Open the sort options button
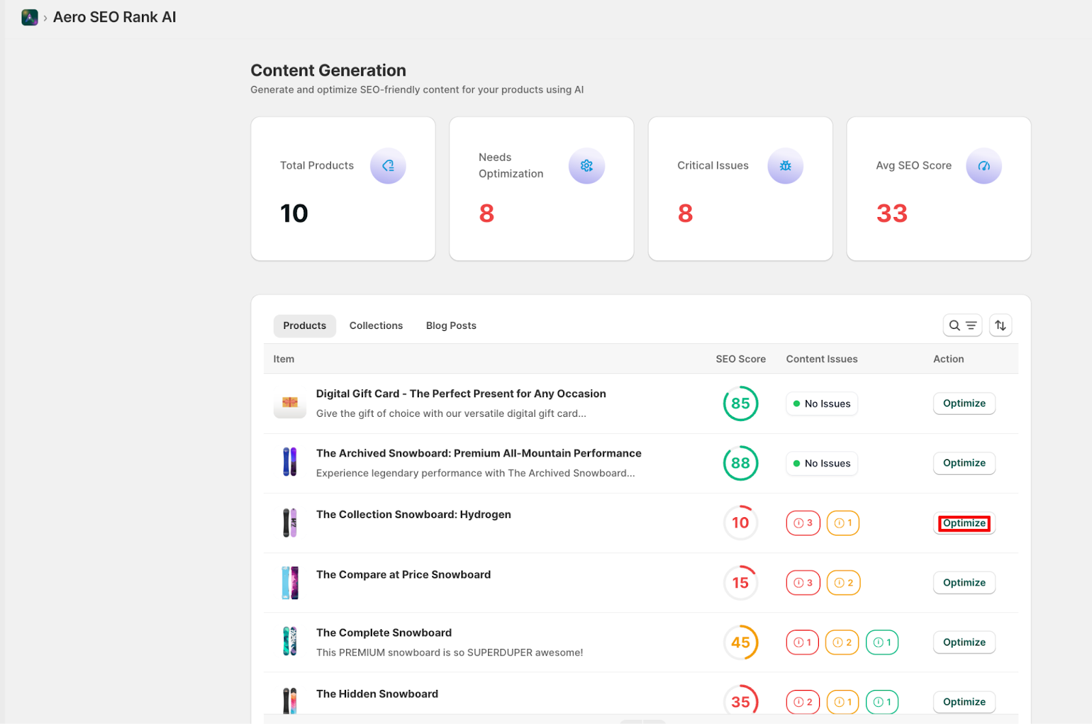 point(1000,325)
